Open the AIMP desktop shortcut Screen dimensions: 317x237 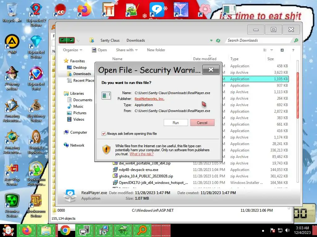[12, 44]
